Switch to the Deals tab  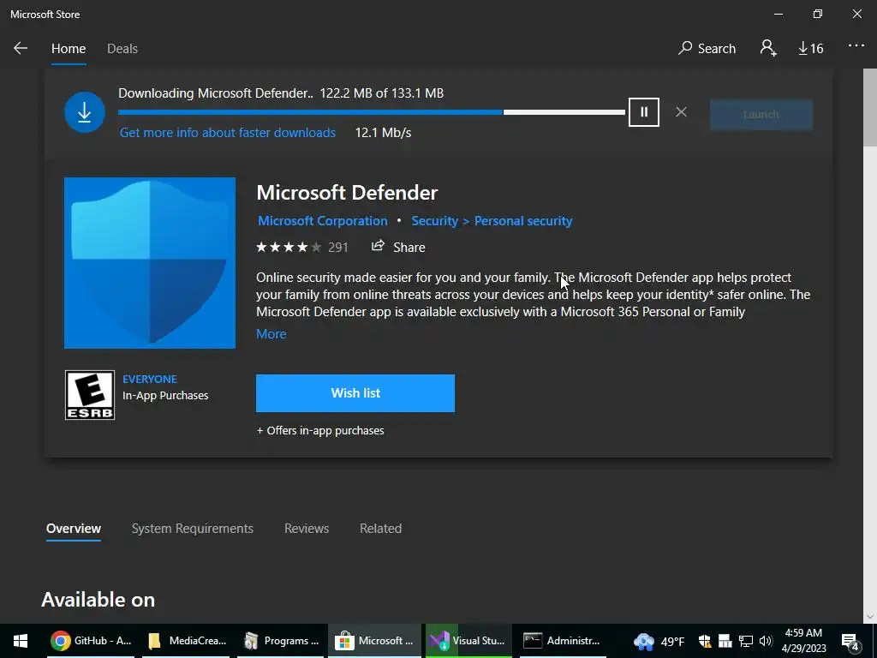[x=122, y=49]
